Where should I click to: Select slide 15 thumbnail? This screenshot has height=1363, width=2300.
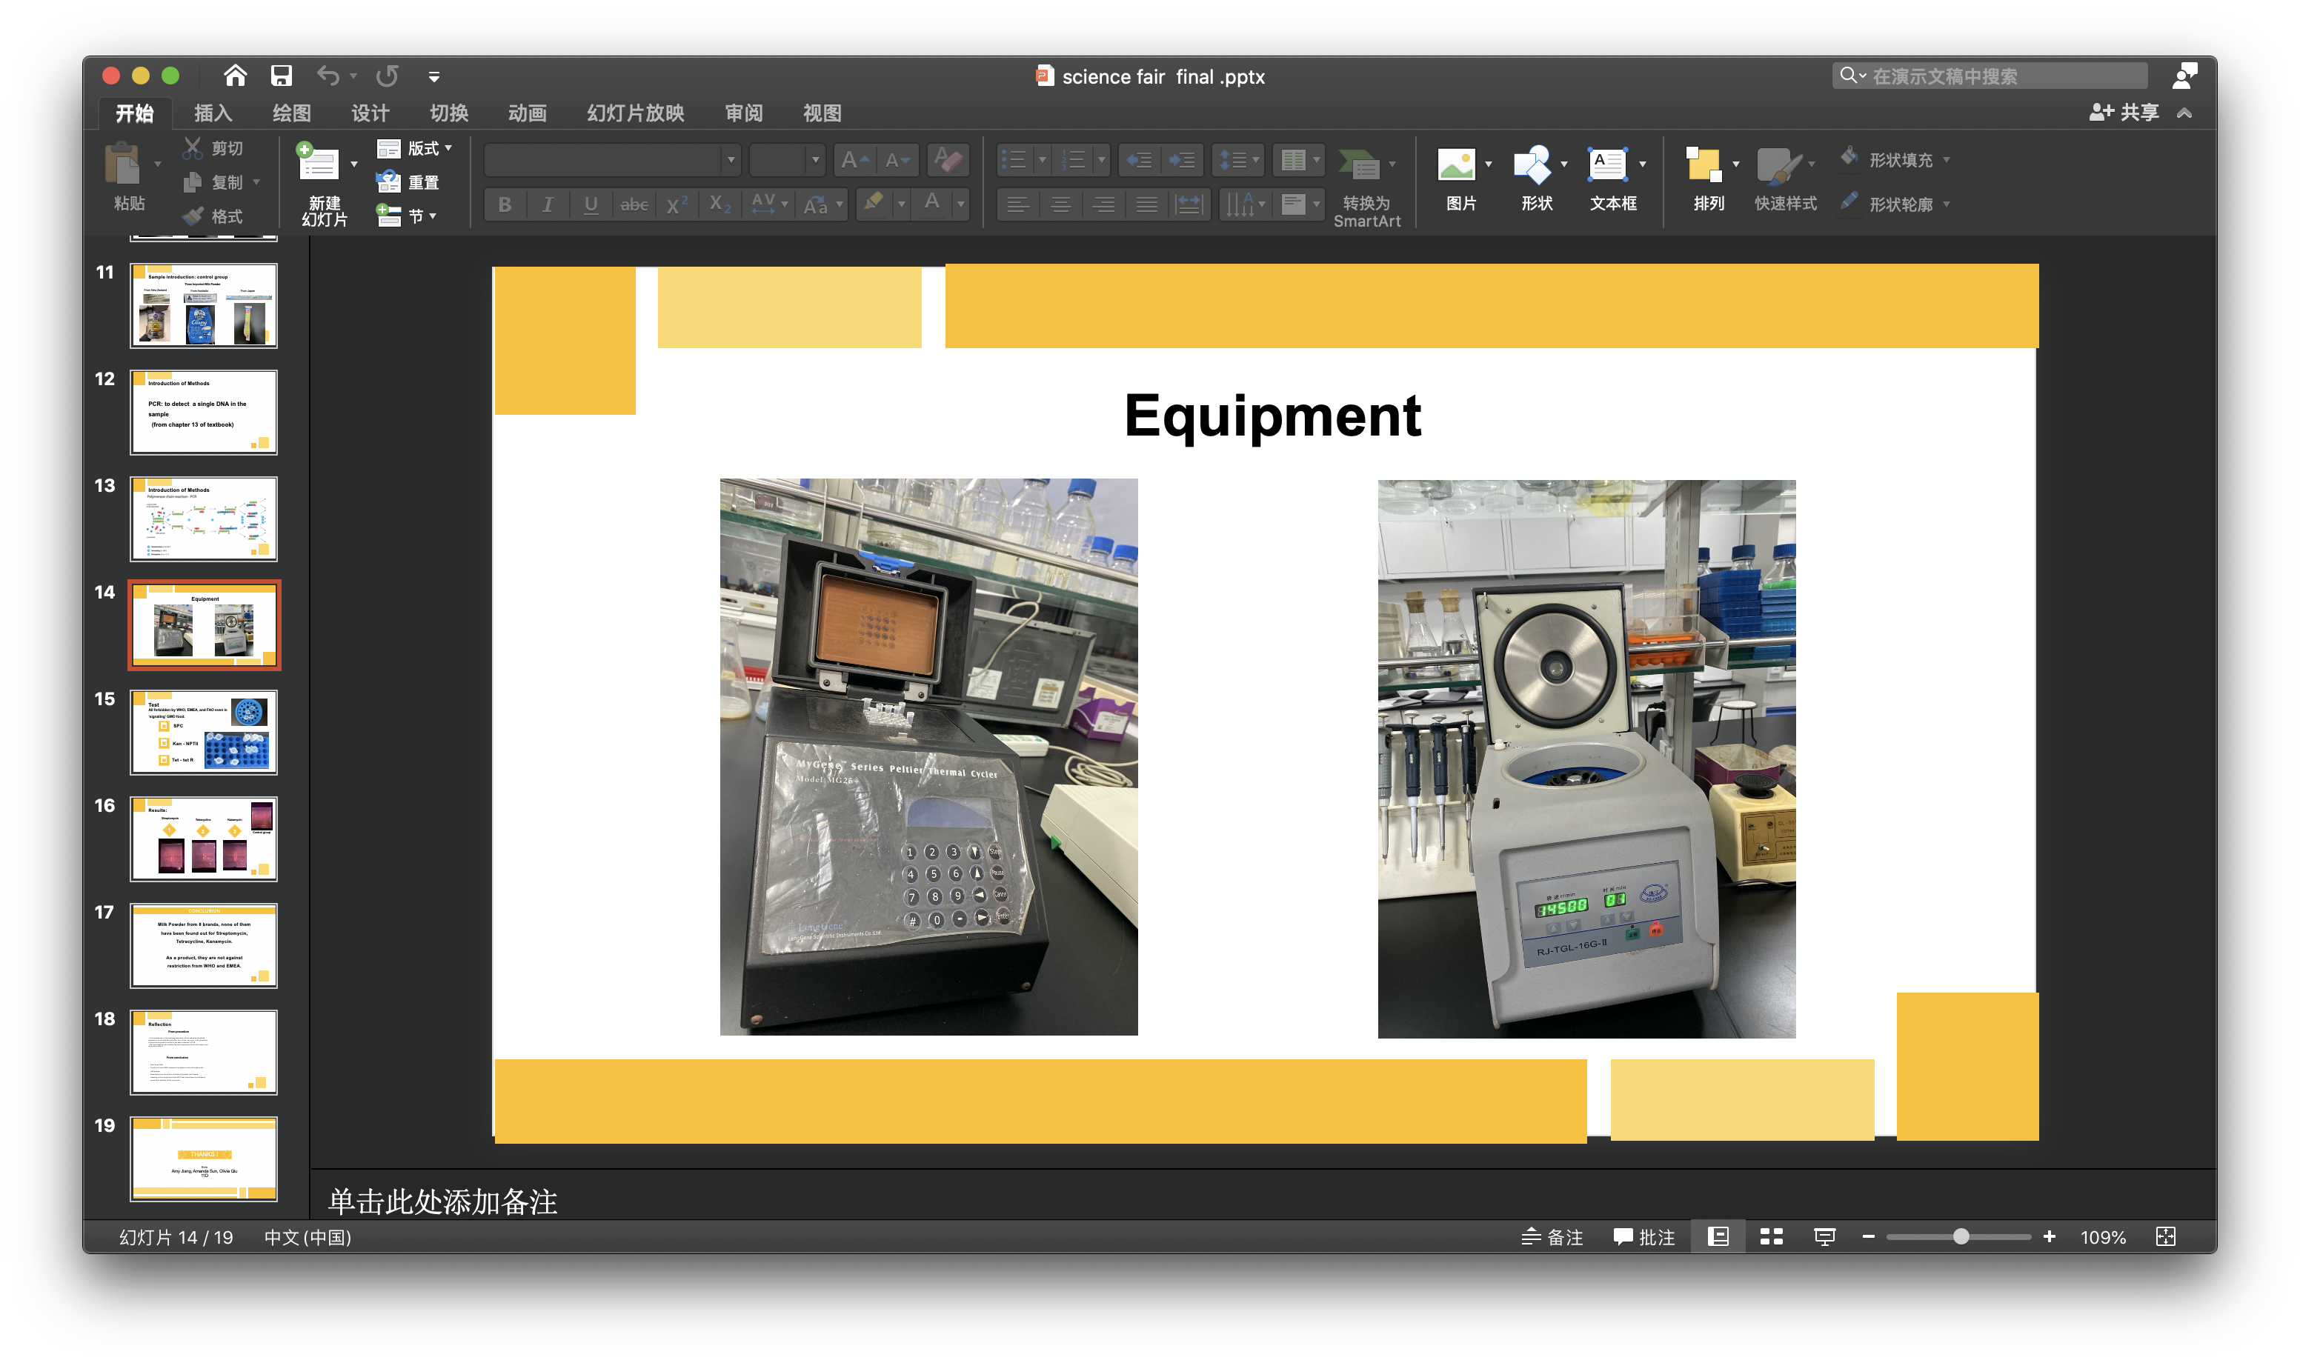[203, 732]
